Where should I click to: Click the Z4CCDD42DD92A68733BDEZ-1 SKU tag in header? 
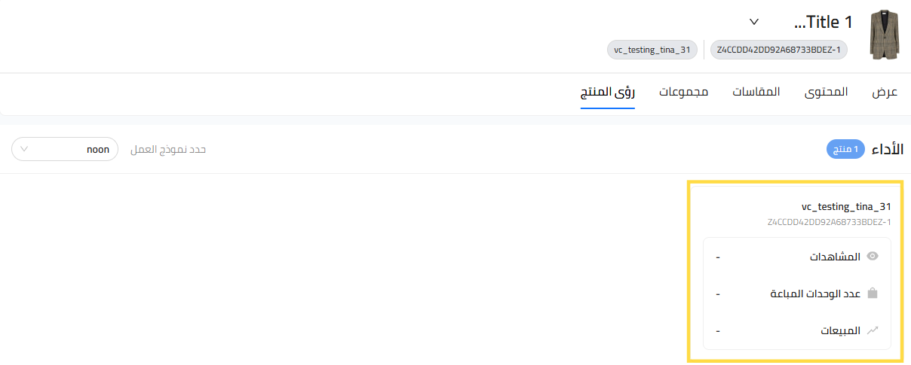779,50
